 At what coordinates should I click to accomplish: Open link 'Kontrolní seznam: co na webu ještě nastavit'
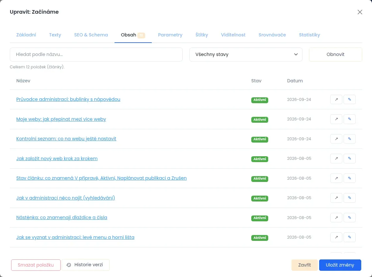point(66,139)
